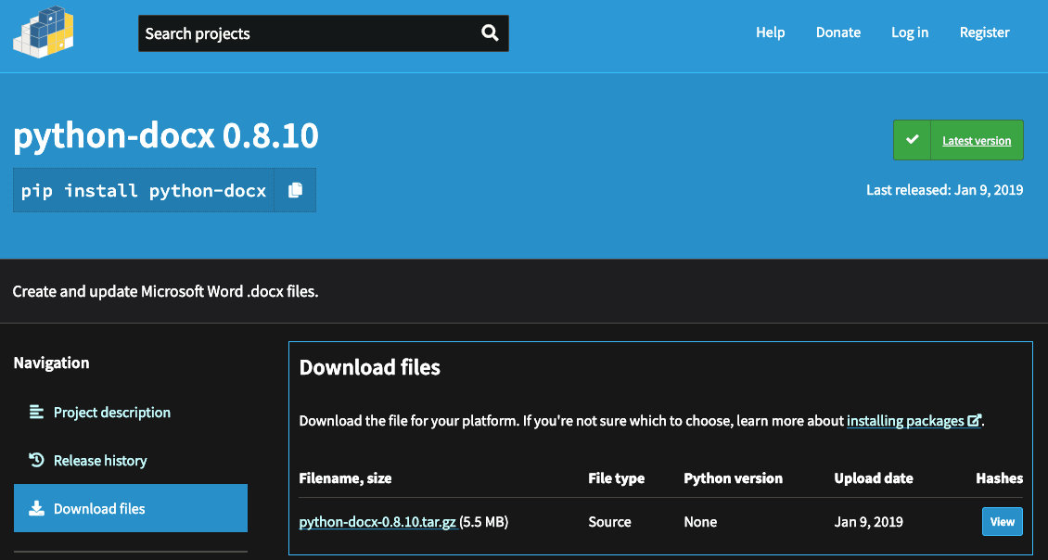Go to the Donate page
The height and width of the screenshot is (560, 1048).
point(837,32)
